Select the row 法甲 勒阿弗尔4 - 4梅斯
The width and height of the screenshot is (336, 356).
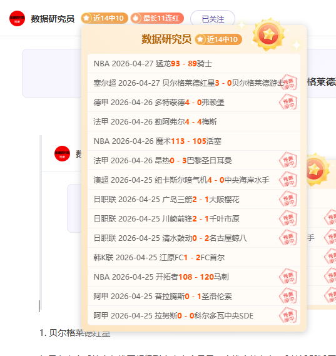[x=194, y=122]
